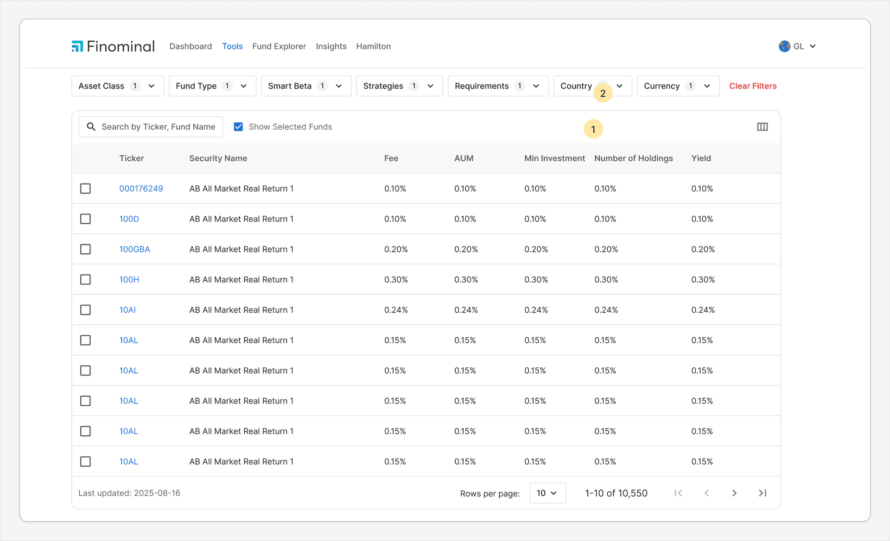This screenshot has height=541, width=890.
Task: Click the Last updated 2025-08-16 text
Action: pyautogui.click(x=129, y=493)
